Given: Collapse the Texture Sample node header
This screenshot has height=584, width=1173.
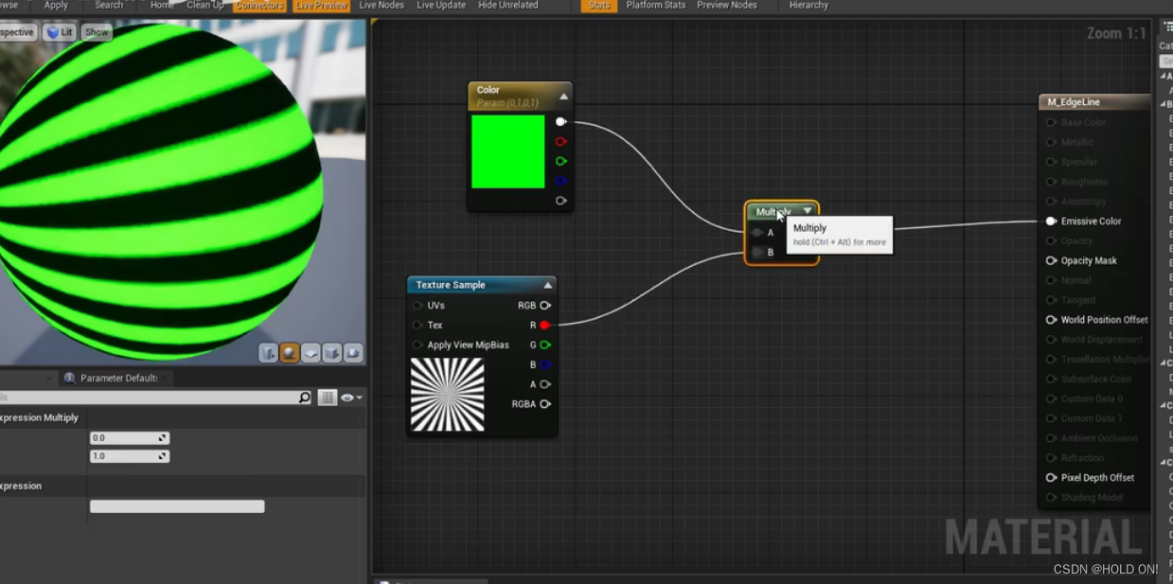Looking at the screenshot, I should point(546,284).
